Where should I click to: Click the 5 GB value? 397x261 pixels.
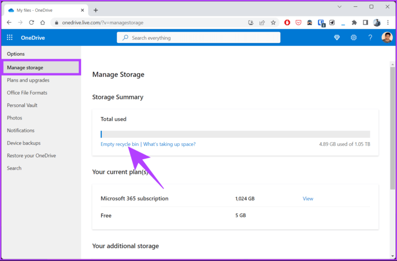(240, 216)
